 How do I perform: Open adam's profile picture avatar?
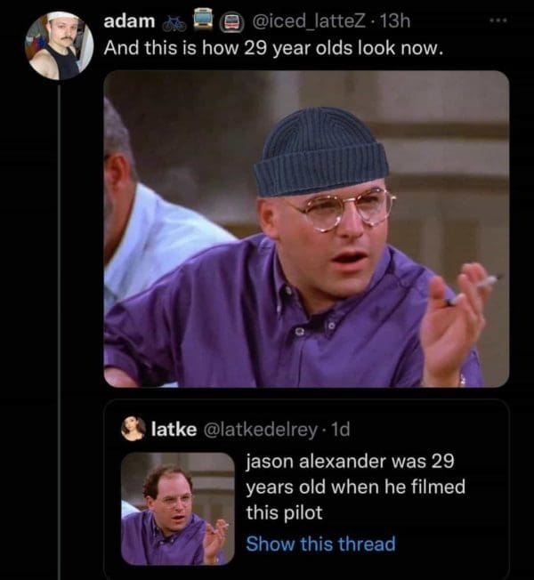click(60, 45)
